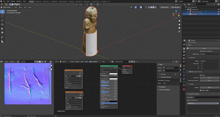Select the Move tool
Screen dimensions: 220x117
(x=2, y=20)
